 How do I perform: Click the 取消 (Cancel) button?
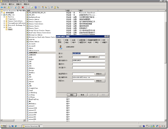tap(82, 95)
